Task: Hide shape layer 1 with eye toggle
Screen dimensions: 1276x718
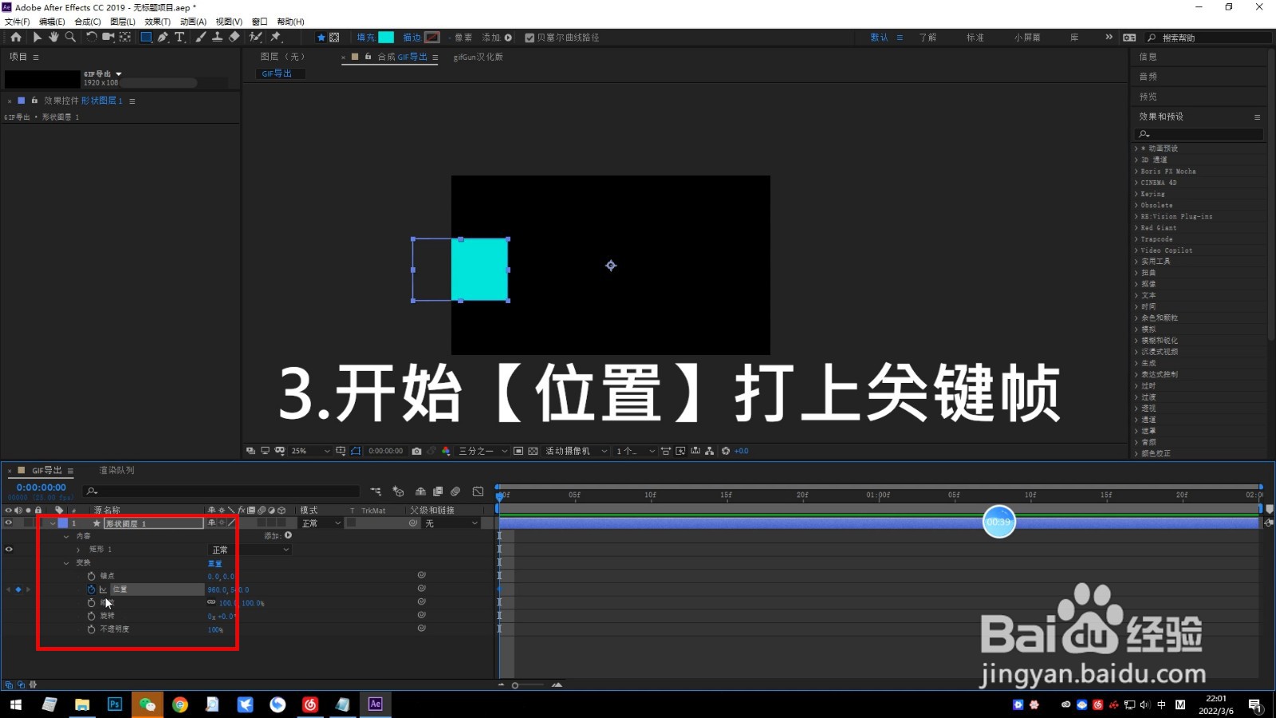Action: pos(9,523)
